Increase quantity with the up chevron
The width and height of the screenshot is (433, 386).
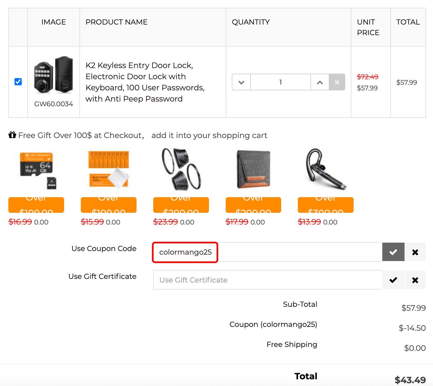tap(320, 82)
